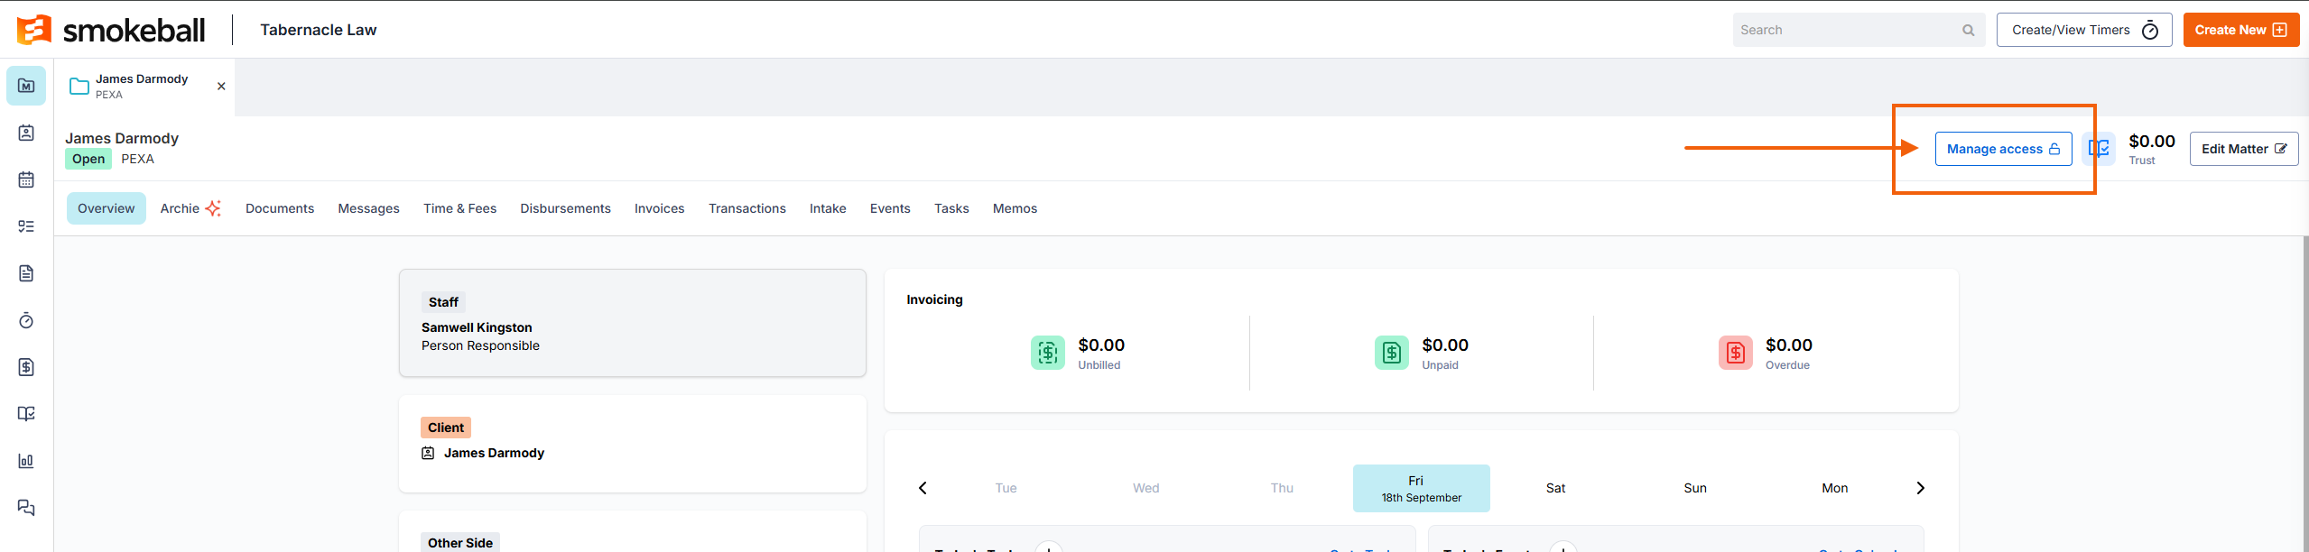Click the green Unbilled dollar icon
Viewport: 2309px width, 552px height.
(1047, 353)
